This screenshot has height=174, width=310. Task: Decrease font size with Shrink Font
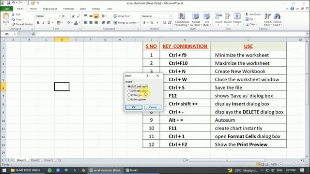tap(78, 16)
